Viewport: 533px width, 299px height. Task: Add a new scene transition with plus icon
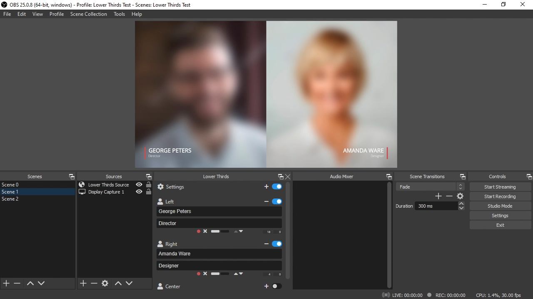[x=438, y=196]
